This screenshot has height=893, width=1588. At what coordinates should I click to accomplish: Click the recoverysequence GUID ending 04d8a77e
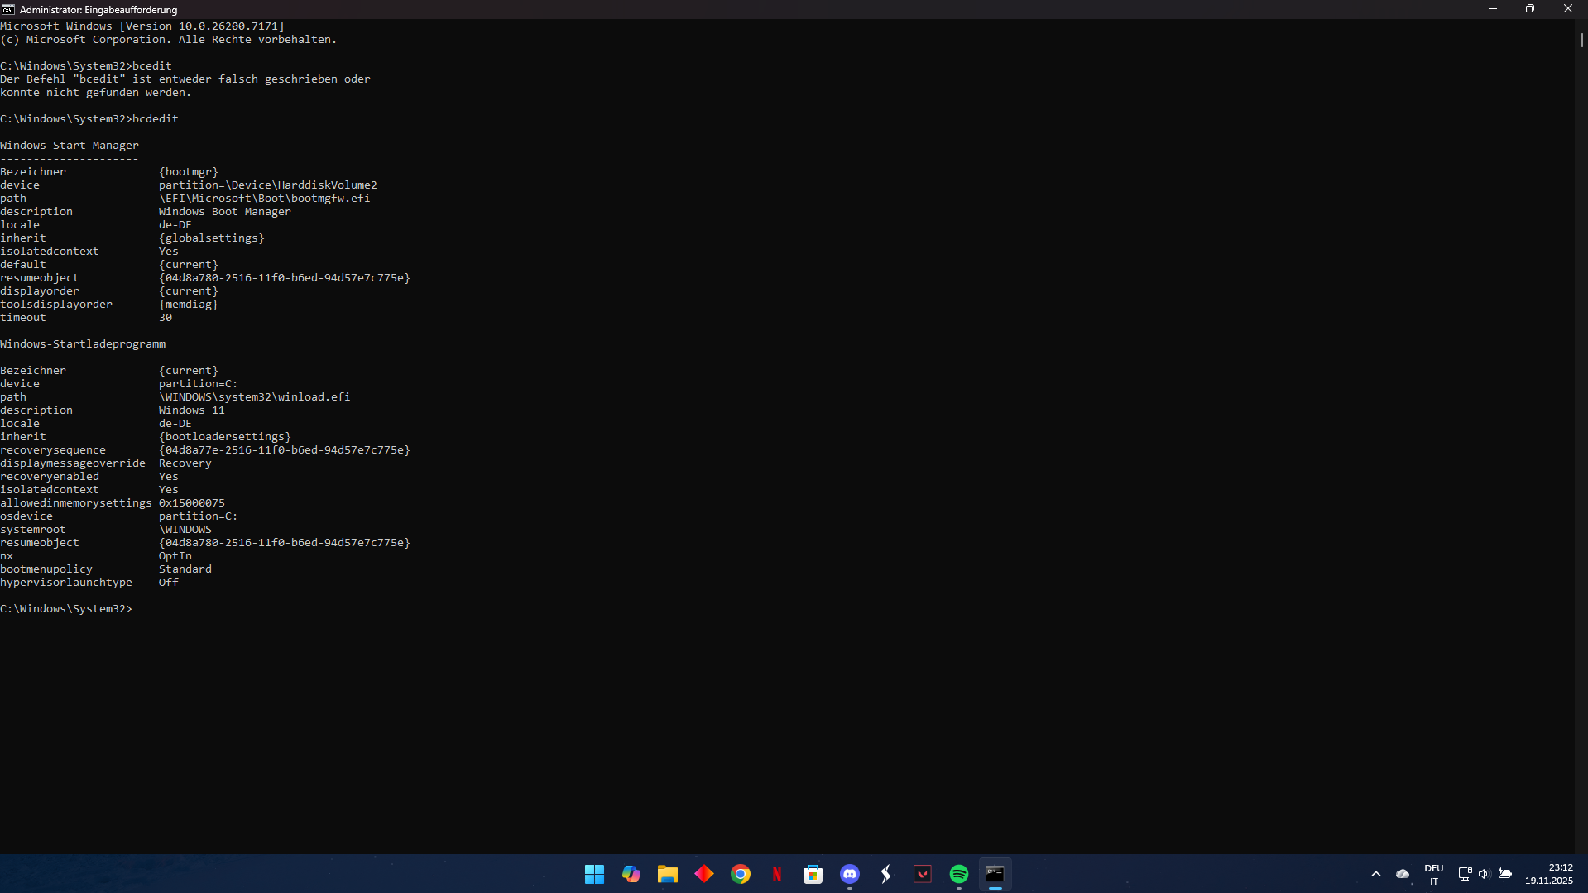(x=285, y=450)
